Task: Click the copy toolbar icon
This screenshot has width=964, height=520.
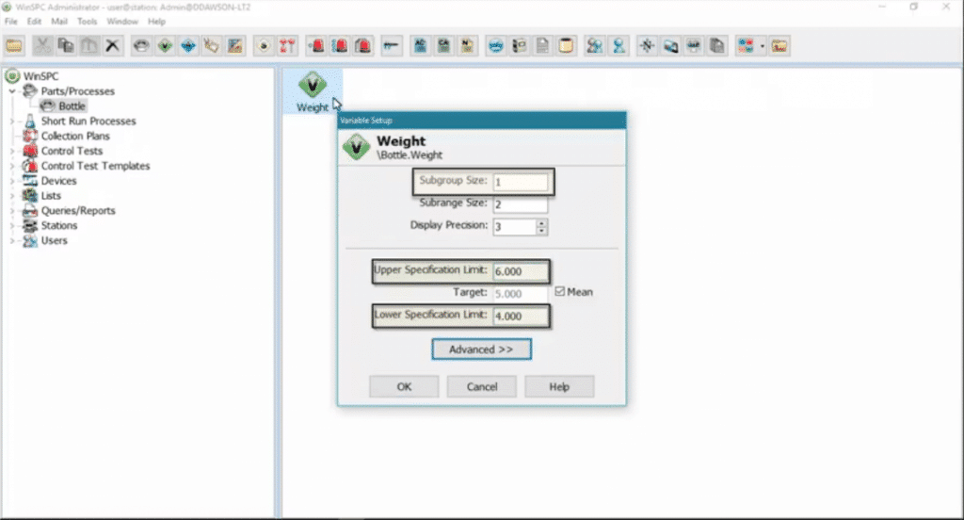Action: click(x=67, y=45)
